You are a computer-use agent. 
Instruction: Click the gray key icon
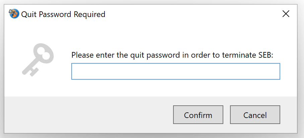coord(37,60)
